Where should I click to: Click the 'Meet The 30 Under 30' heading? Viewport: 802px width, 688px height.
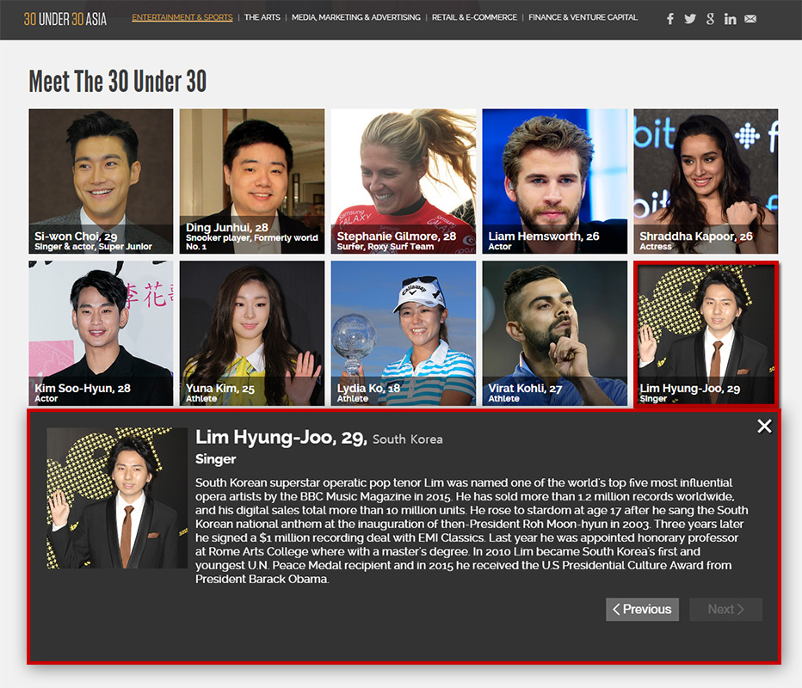coord(118,82)
